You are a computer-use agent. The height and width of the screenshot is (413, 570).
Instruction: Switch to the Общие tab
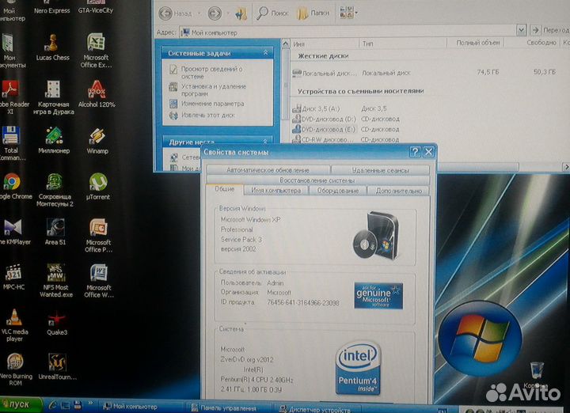[225, 189]
